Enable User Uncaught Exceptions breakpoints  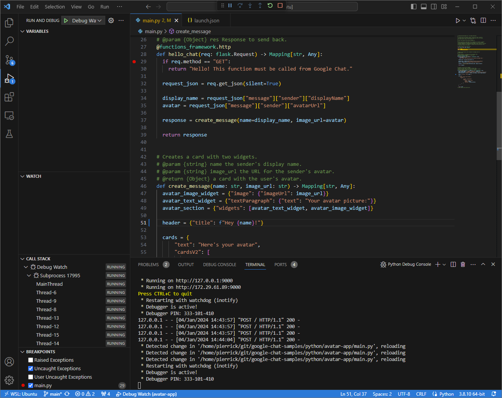(x=30, y=377)
